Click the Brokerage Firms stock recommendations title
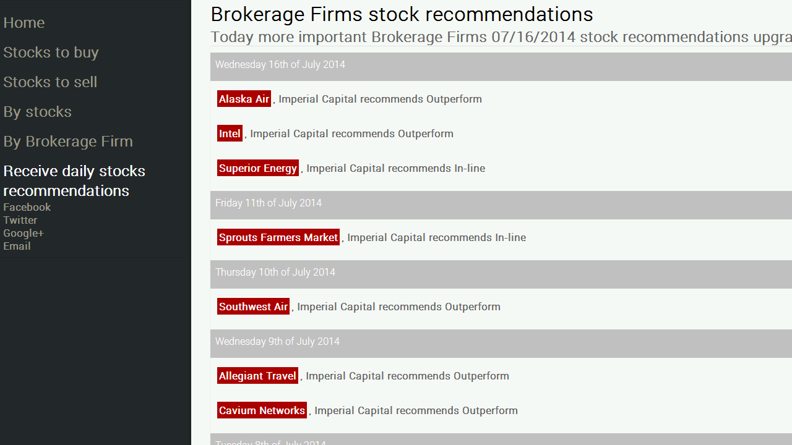Image resolution: width=792 pixels, height=445 pixels. (x=402, y=14)
